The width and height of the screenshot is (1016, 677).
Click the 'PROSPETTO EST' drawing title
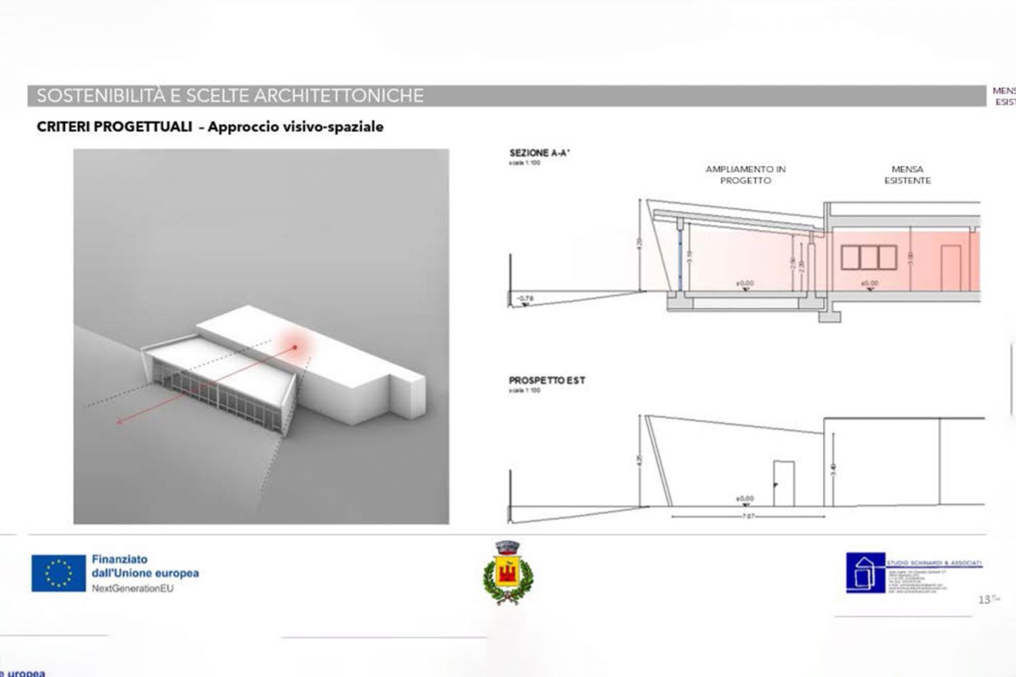click(x=547, y=380)
